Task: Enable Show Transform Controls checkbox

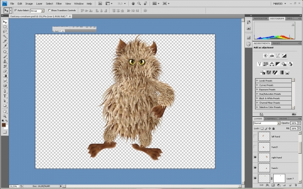Action: pyautogui.click(x=49, y=10)
